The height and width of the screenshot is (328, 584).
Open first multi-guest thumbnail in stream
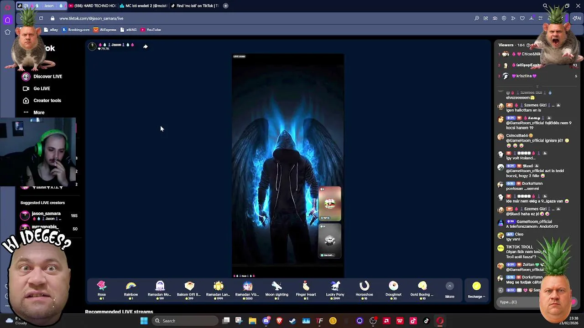pyautogui.click(x=329, y=204)
